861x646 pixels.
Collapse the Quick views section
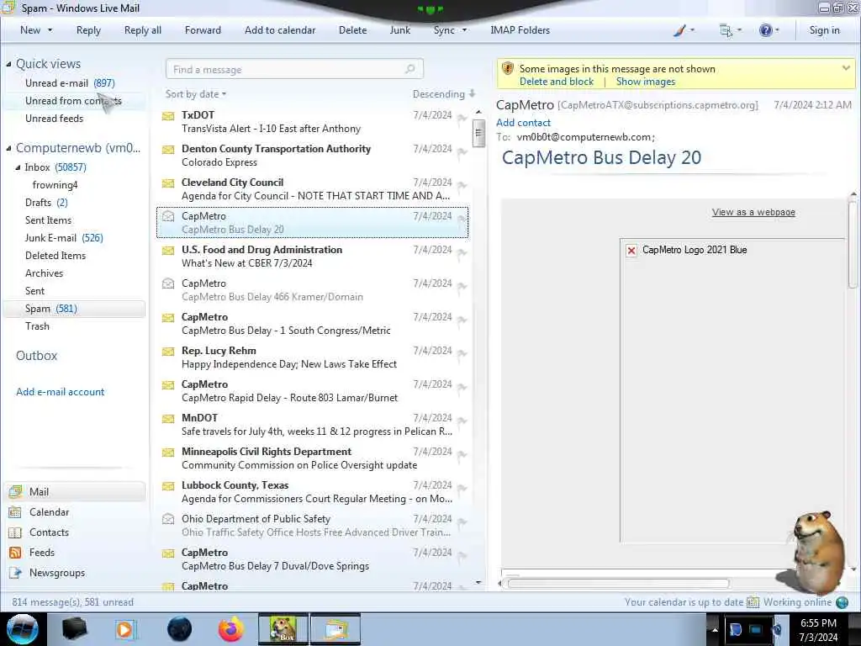pos(8,64)
